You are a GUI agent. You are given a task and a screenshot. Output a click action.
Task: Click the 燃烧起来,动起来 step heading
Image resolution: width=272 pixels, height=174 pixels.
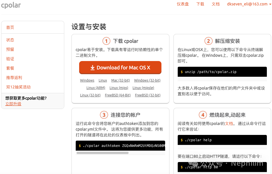click(227, 115)
